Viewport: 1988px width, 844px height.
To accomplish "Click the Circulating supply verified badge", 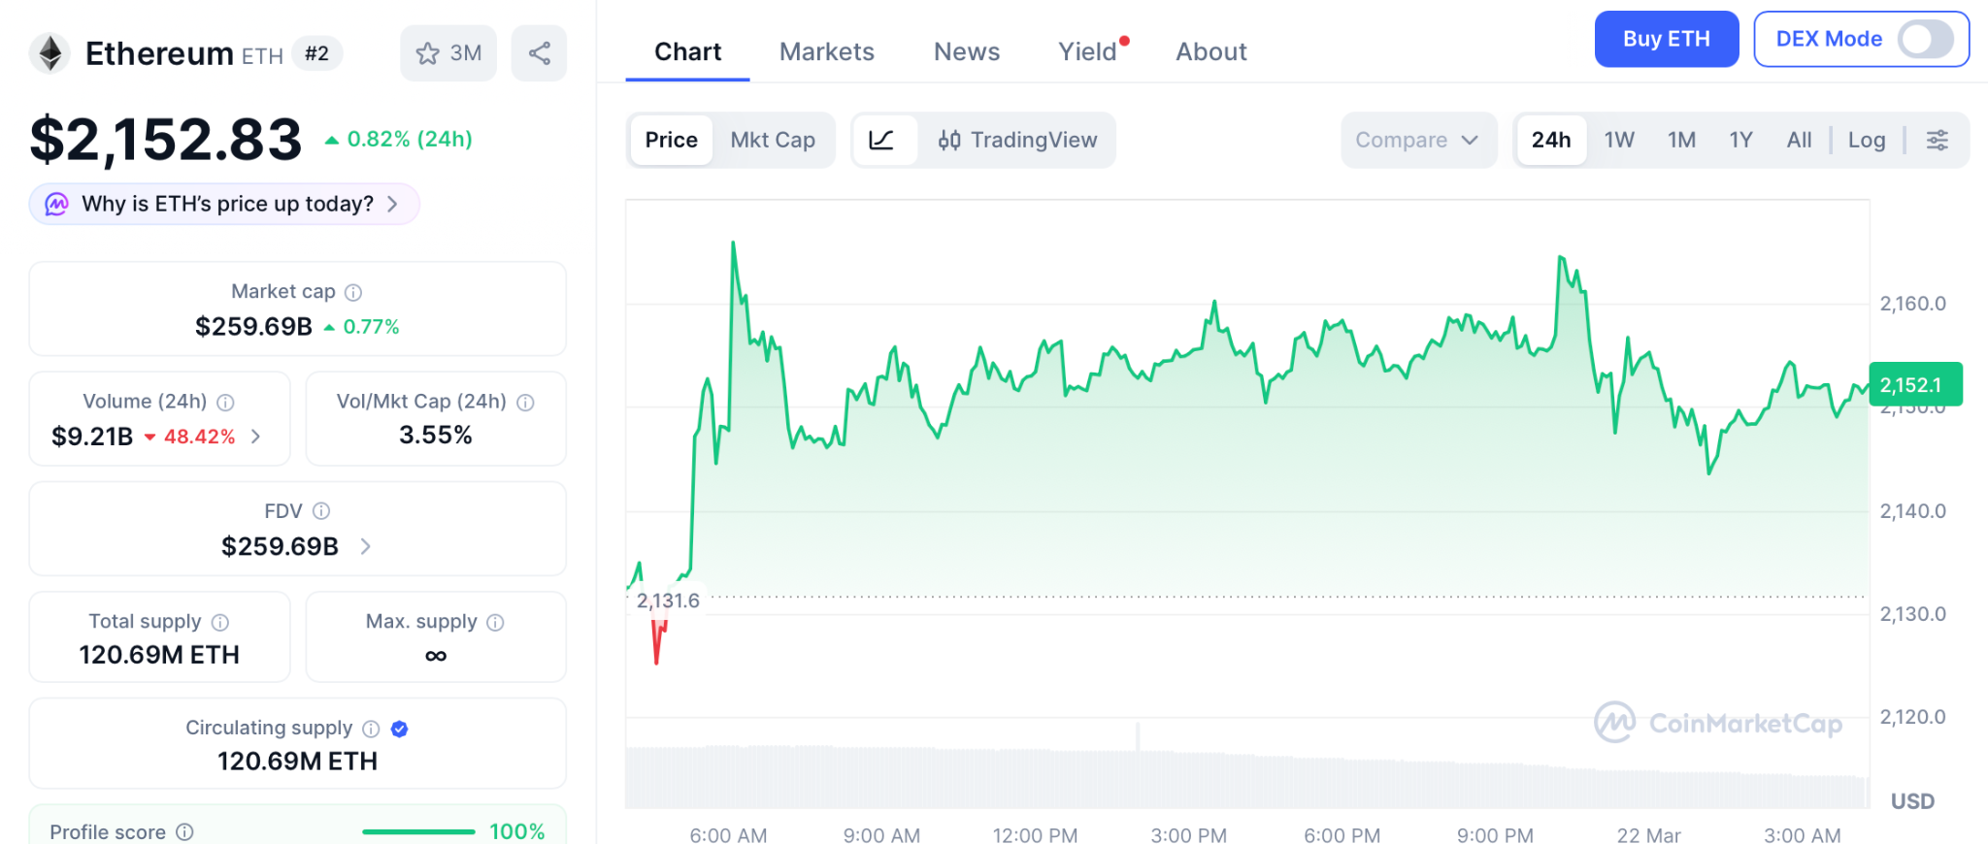I will pyautogui.click(x=399, y=729).
